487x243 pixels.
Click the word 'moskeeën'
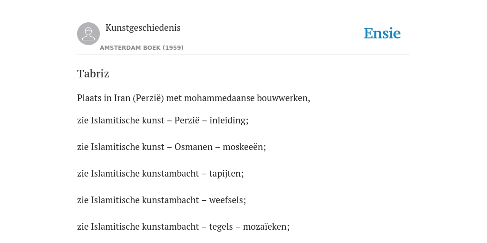(x=243, y=147)
